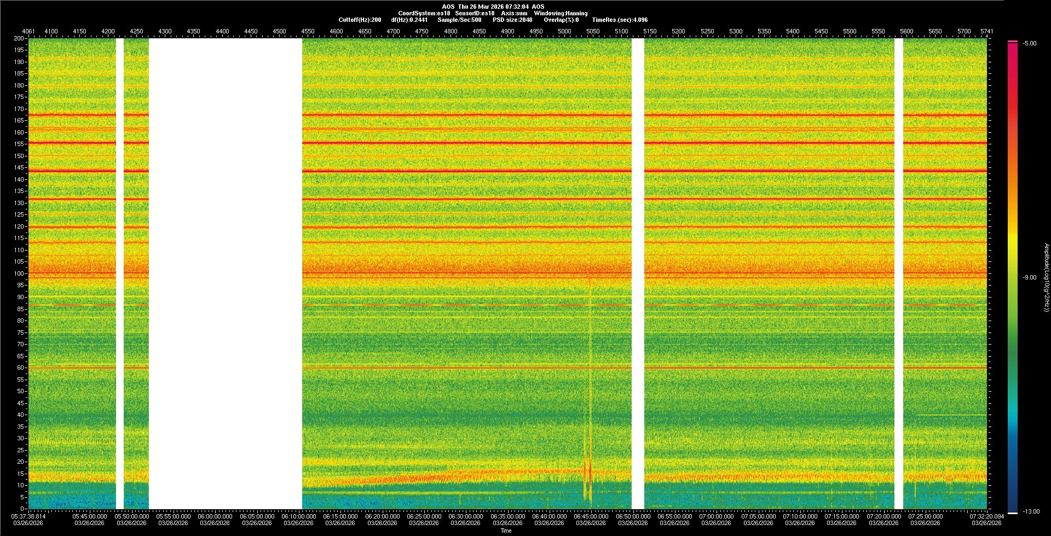Viewport: 1051px width, 536px height.
Task: Click the thin red line at 60 Hz
Action: tap(465, 368)
